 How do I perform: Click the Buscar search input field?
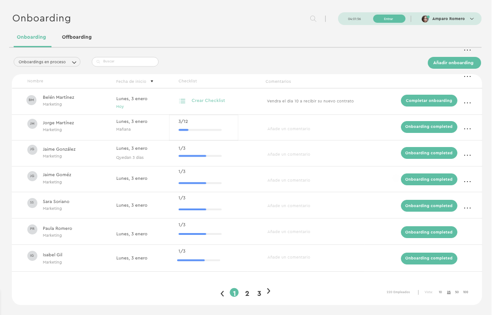[125, 61]
